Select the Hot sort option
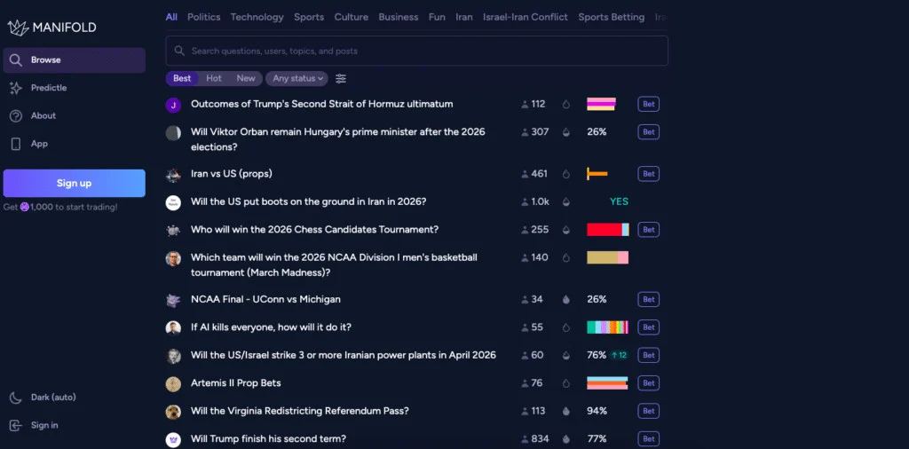The height and width of the screenshot is (449, 909). [214, 79]
